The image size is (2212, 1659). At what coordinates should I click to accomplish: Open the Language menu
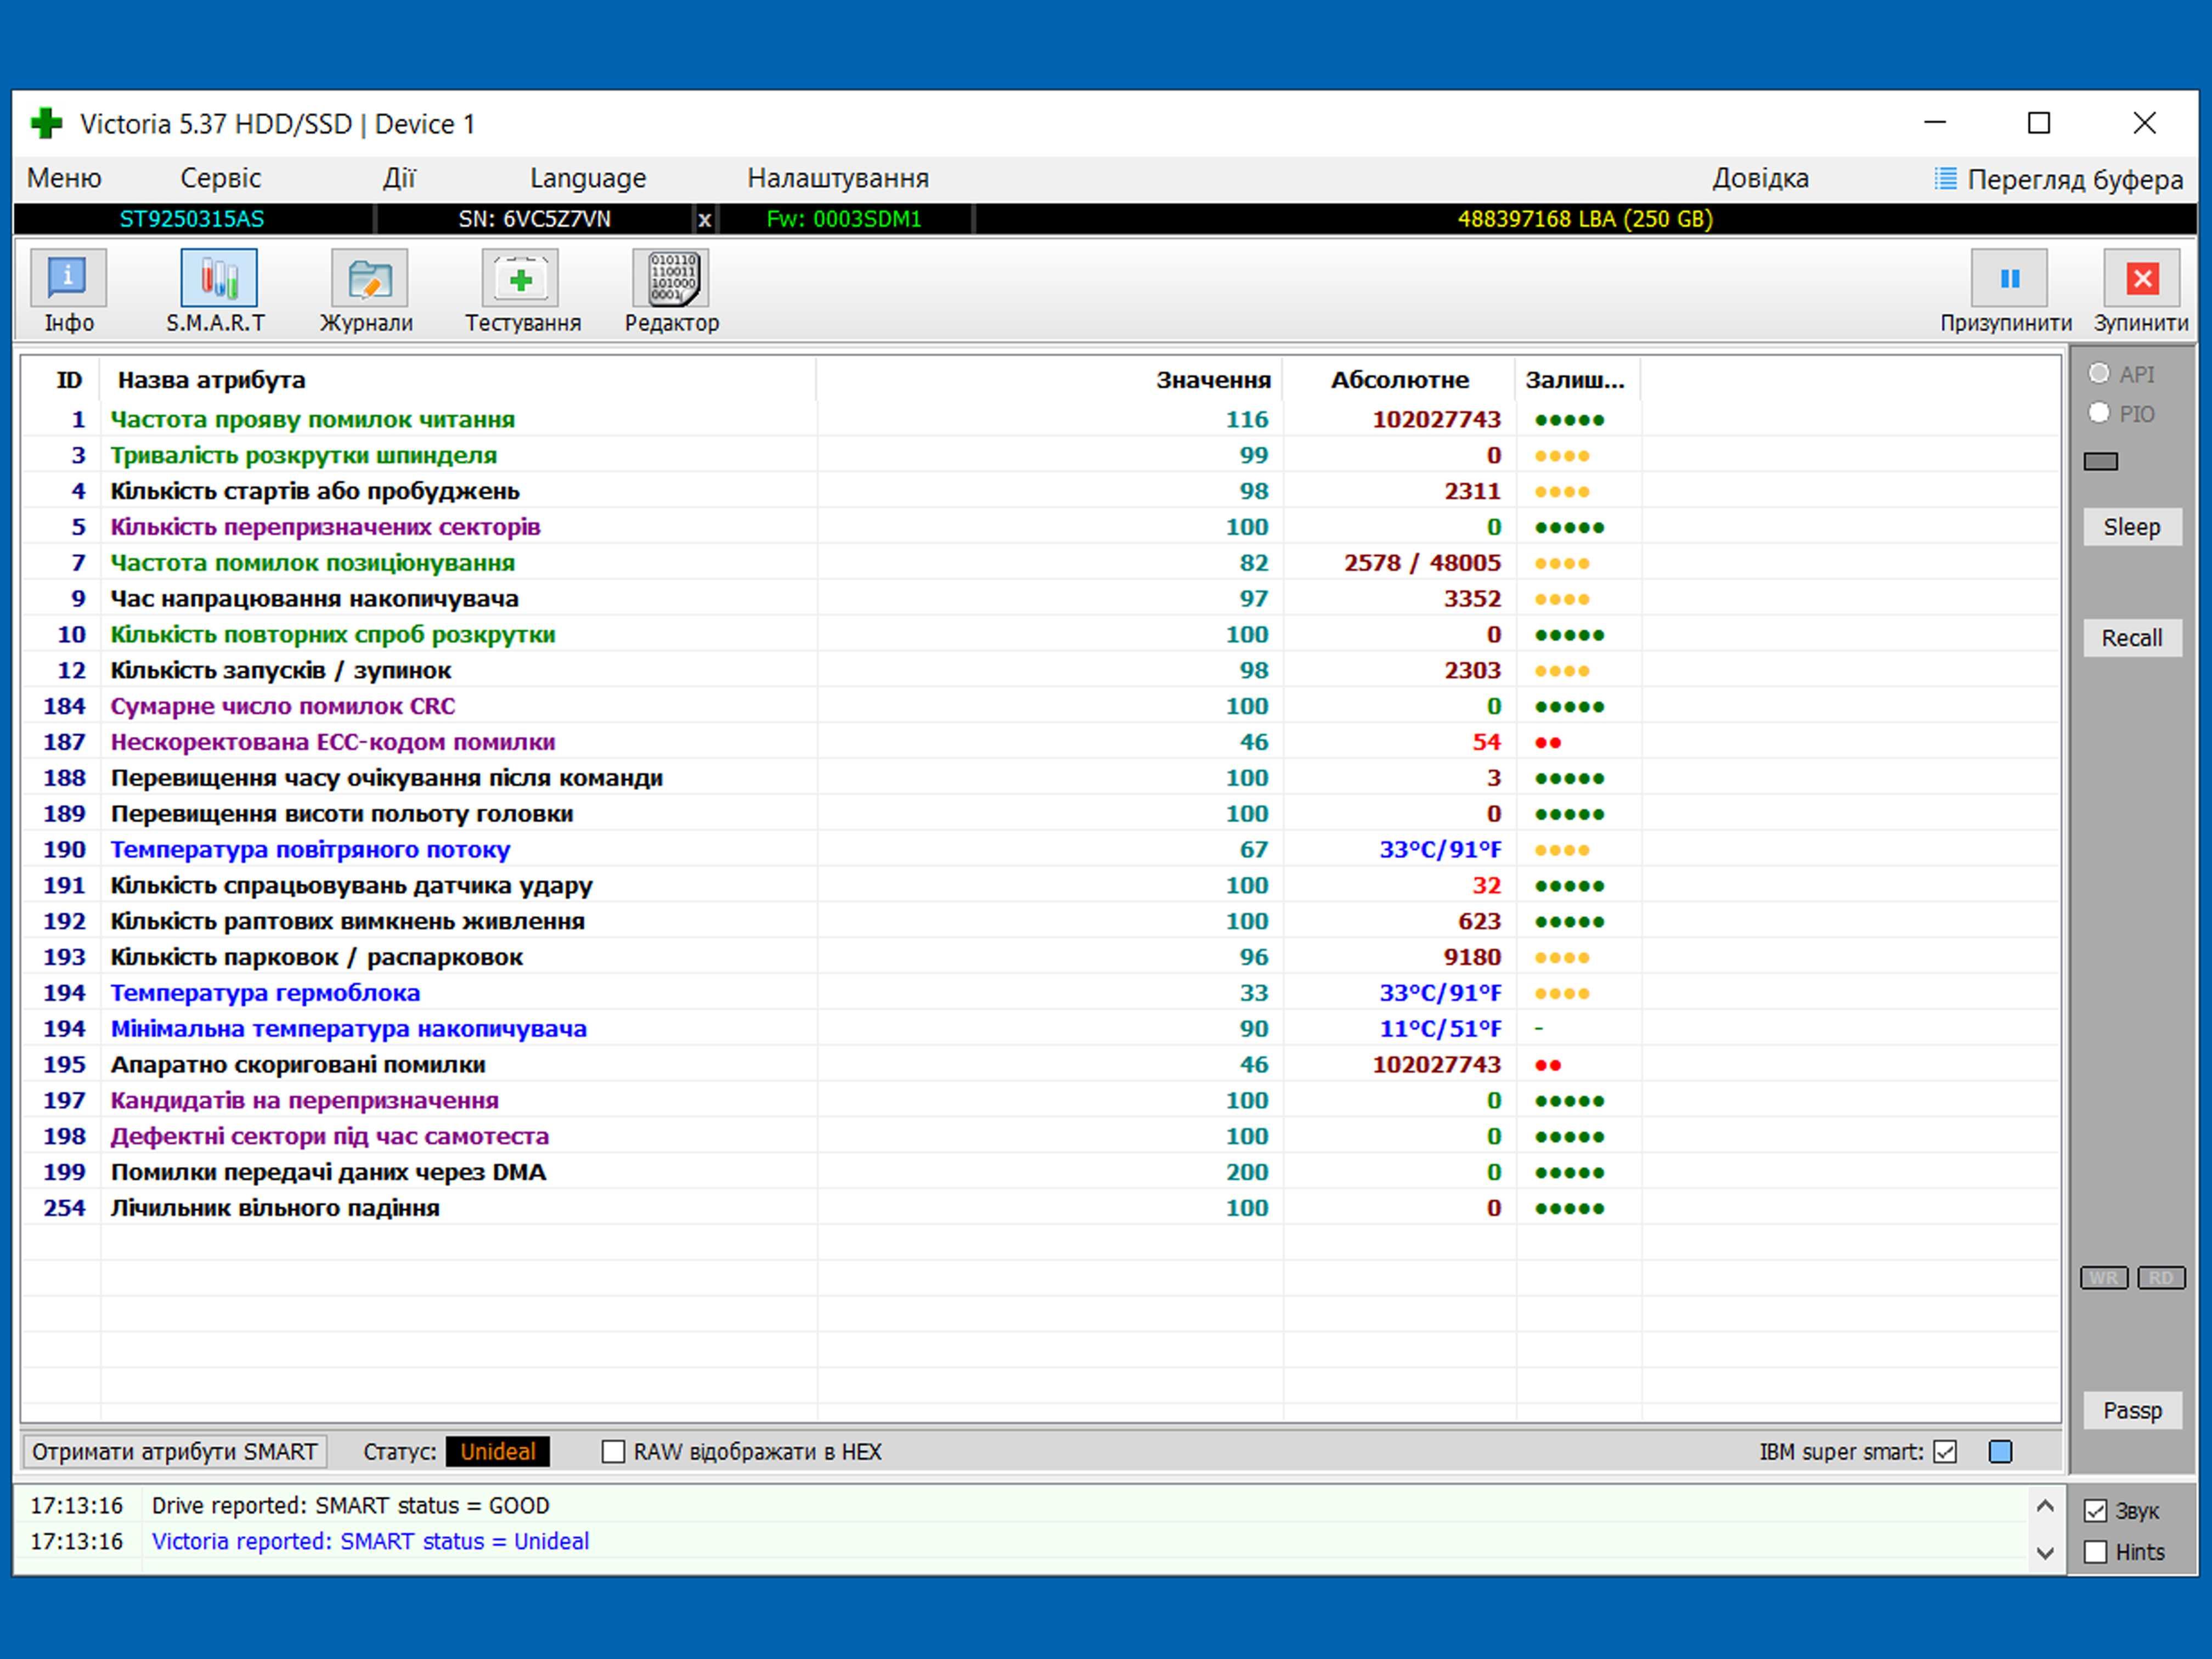point(588,178)
